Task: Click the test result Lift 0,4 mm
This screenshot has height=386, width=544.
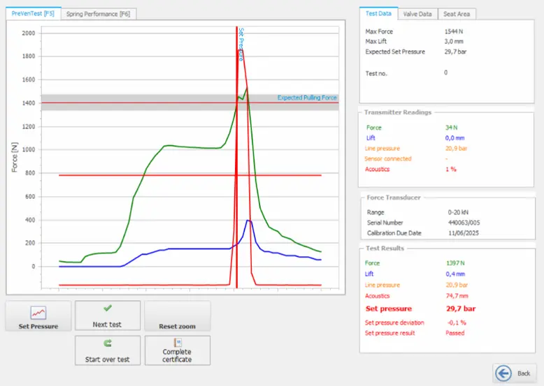Action: coord(455,274)
